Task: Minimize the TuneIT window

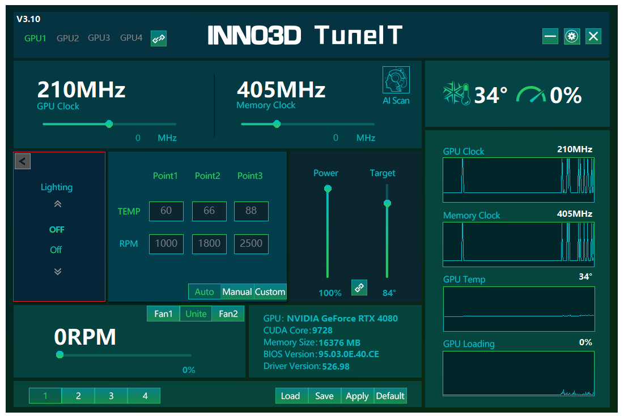Action: point(550,37)
